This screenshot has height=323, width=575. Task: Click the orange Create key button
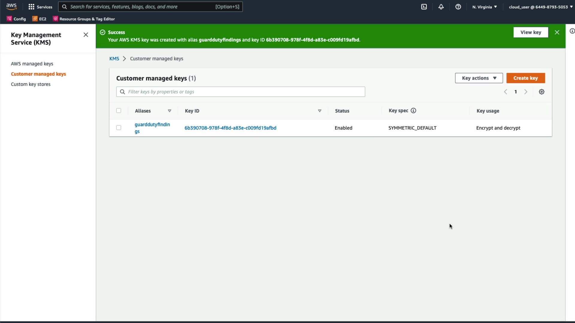click(525, 78)
